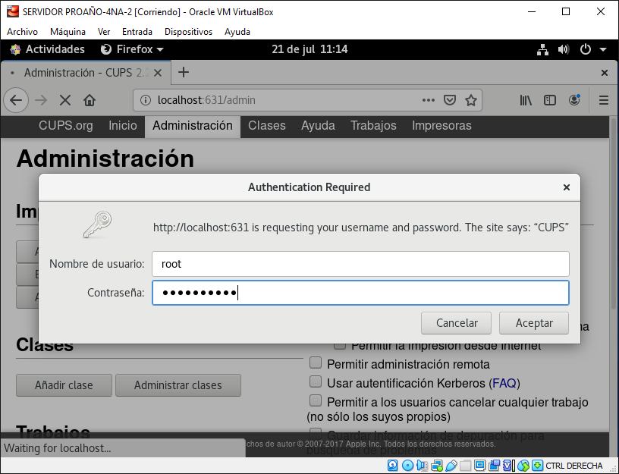The width and height of the screenshot is (619, 474).
Task: Enable Usar autentificación Kerberos checkbox
Action: [x=316, y=381]
